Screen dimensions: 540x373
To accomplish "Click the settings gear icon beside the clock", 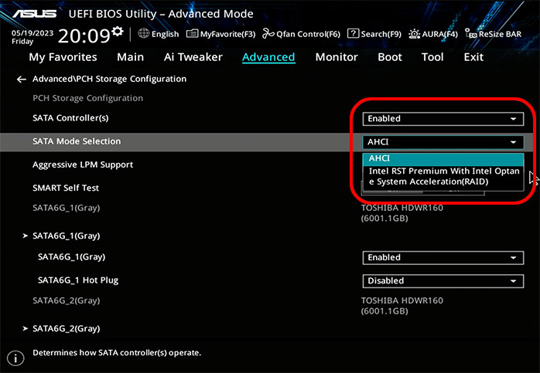I will pyautogui.click(x=118, y=31).
